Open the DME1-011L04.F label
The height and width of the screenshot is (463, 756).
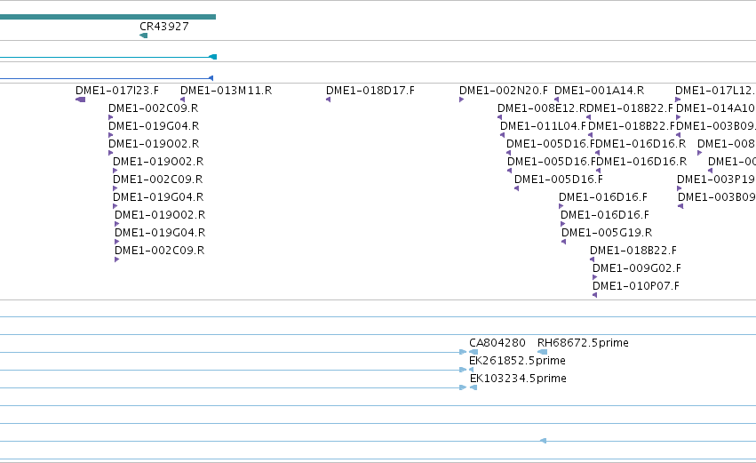pyautogui.click(x=543, y=126)
